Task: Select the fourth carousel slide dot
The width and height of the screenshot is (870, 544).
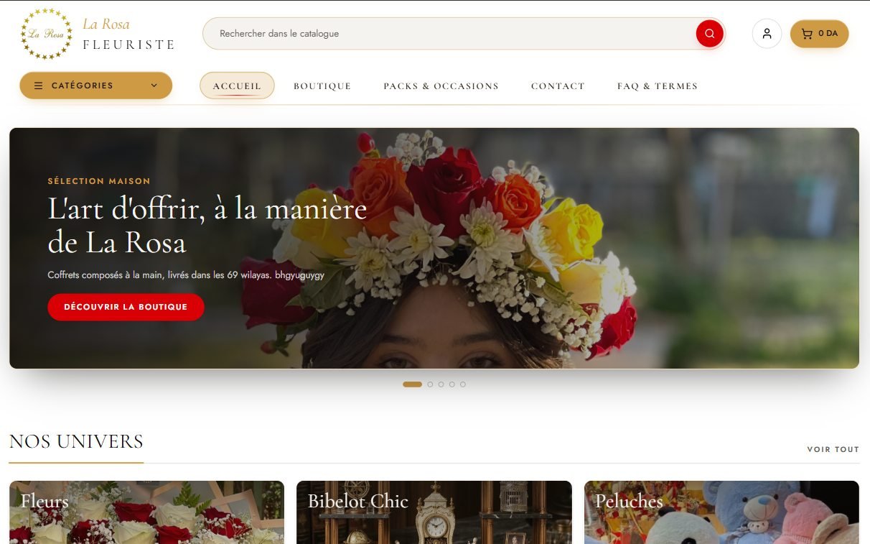Action: click(x=452, y=384)
